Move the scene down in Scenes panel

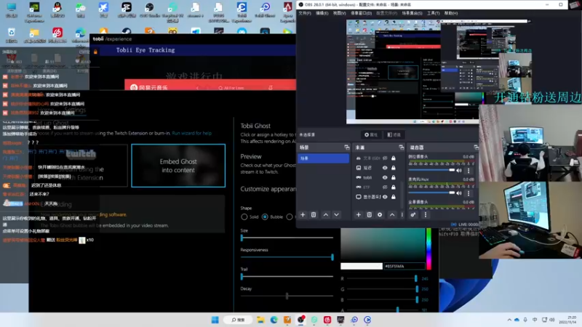pyautogui.click(x=336, y=214)
